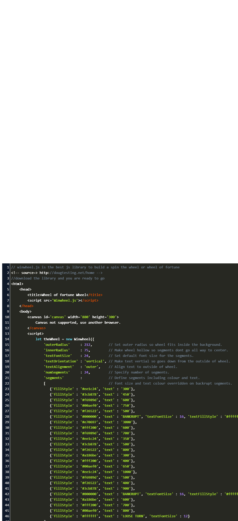
Task: Click the 'Winwheel.js' script source string
Action: pos(65,300)
